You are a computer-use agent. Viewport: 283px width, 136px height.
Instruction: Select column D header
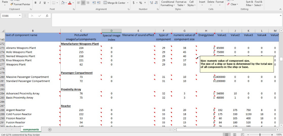pyautogui.click(x=111, y=31)
